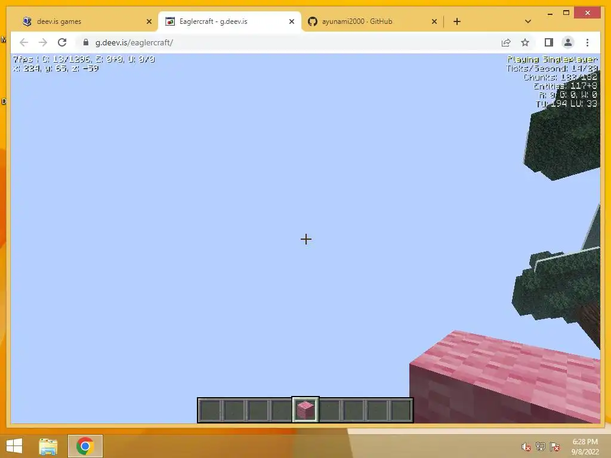Open a new browser tab
611x458 pixels.
[x=457, y=21]
